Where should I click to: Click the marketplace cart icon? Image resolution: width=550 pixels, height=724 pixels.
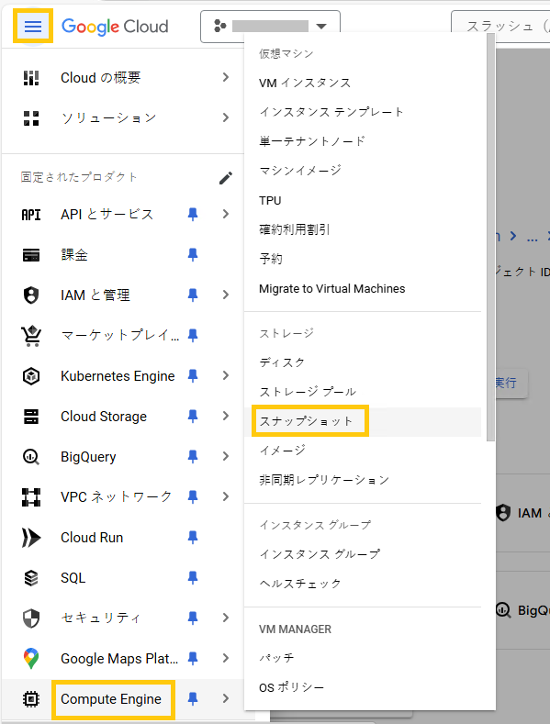[x=31, y=336]
